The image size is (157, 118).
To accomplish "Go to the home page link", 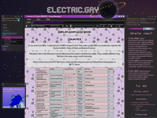I will pos(5,25).
